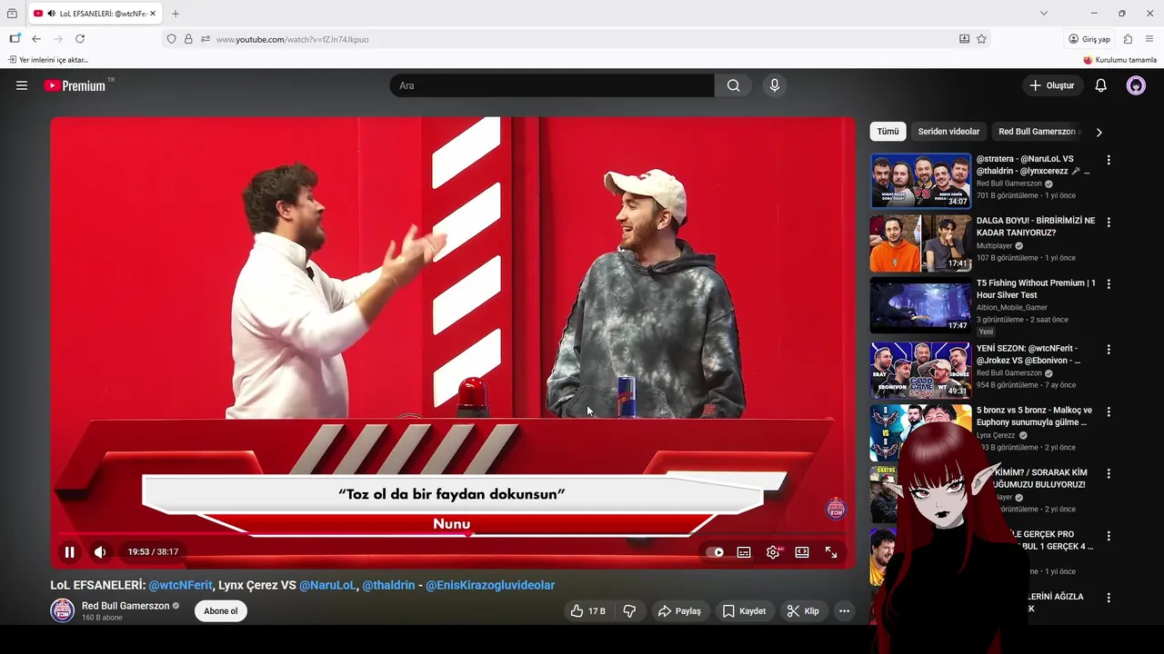This screenshot has height=654, width=1164.
Task: Open more actions ellipsis below video
Action: click(845, 611)
